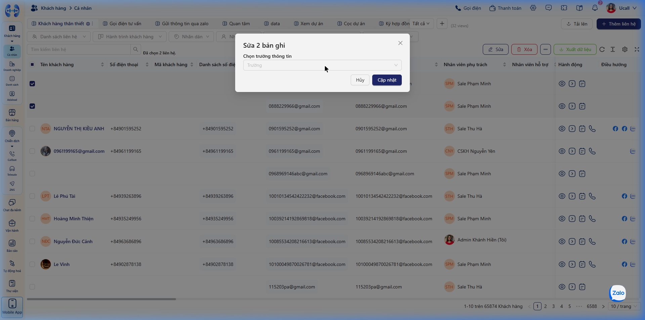
Task: Click the refresh table icon
Action: point(602,49)
